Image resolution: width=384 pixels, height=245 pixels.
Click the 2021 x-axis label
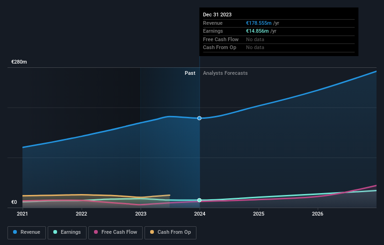coord(22,214)
